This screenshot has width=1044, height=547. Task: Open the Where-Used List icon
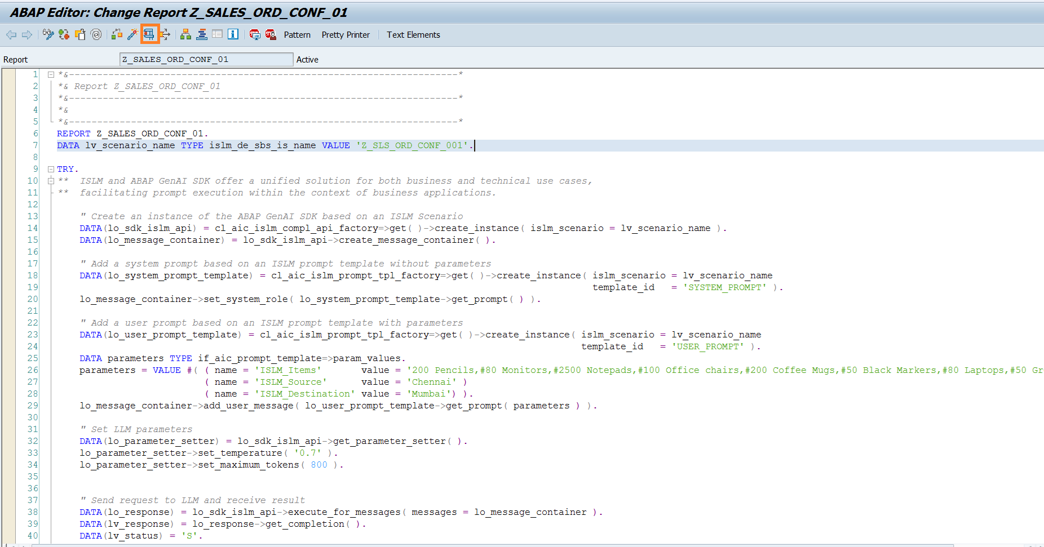(165, 35)
